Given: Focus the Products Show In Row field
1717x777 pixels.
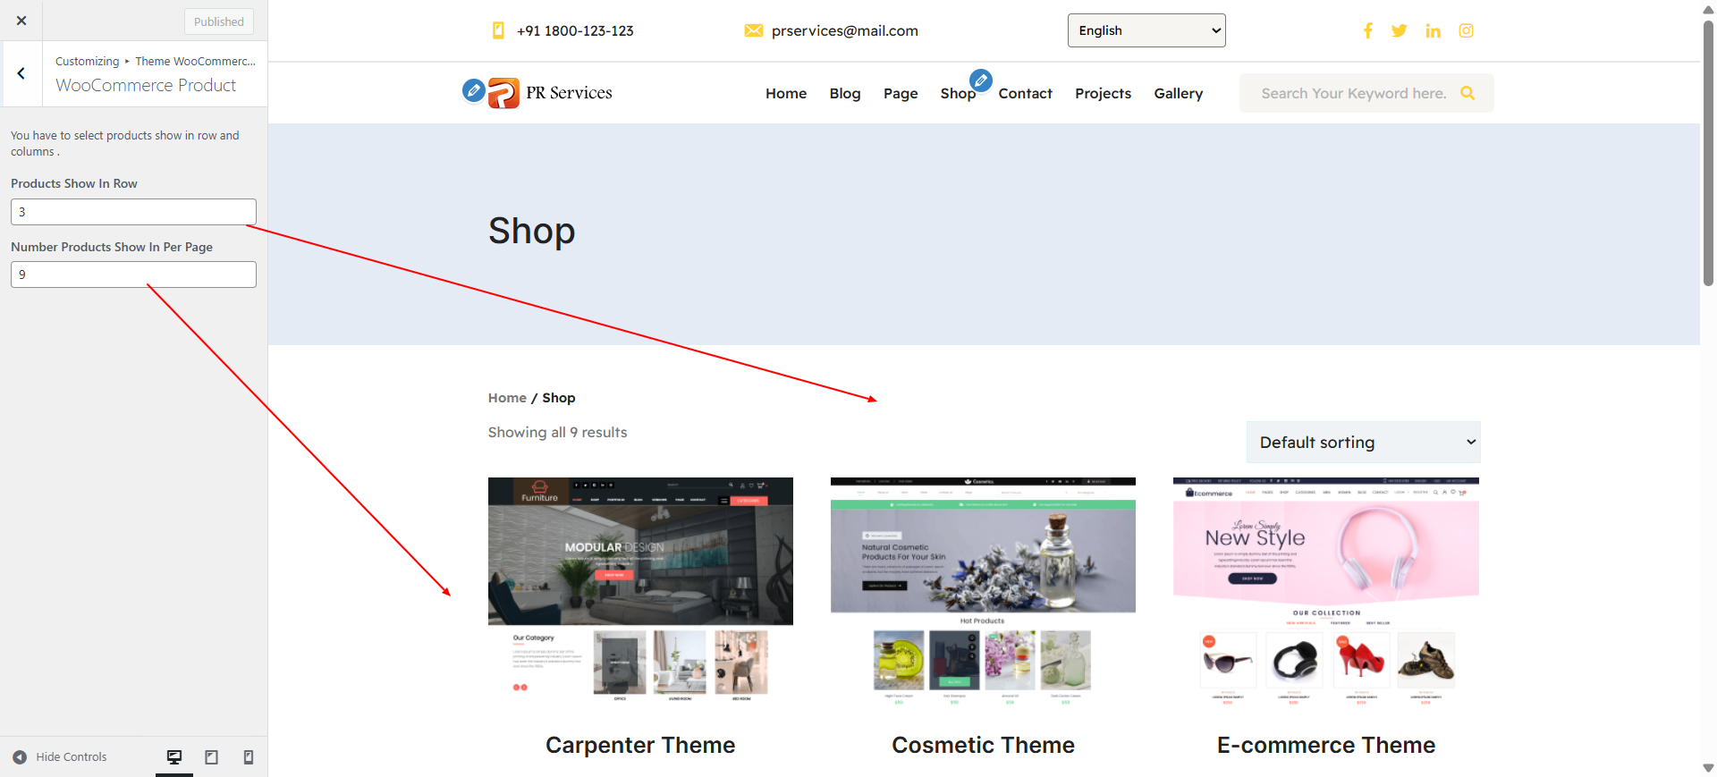Looking at the screenshot, I should click(x=133, y=212).
